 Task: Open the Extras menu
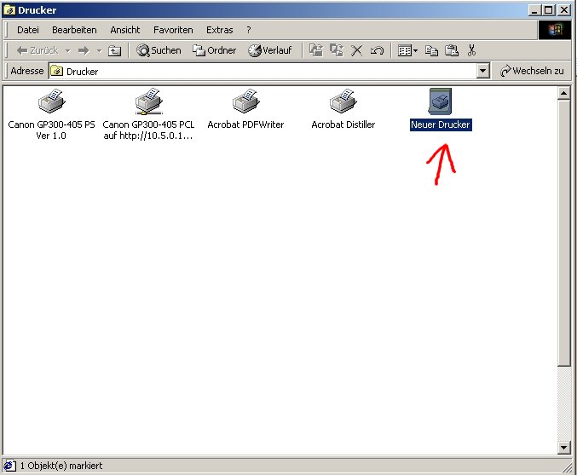(219, 30)
